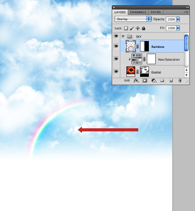Toggle the Rainbow layer mask link icon
Image resolution: width=195 pixels, height=211 pixels.
click(x=137, y=47)
